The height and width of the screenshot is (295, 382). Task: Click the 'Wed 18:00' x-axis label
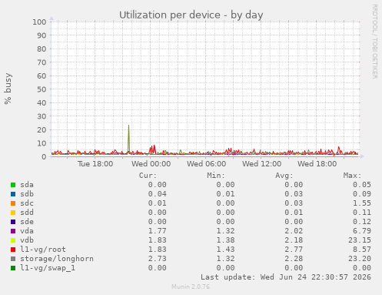[x=317, y=164]
